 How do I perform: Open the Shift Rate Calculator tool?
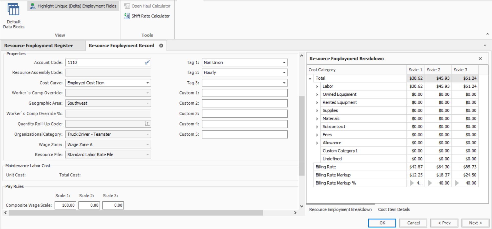coord(147,16)
